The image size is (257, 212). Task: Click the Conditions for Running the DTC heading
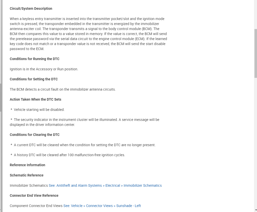click(34, 59)
